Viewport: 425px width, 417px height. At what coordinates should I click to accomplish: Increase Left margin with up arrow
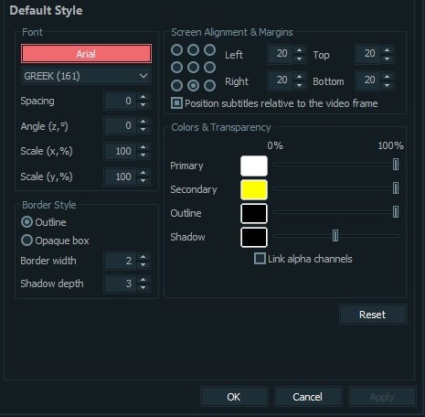300,50
